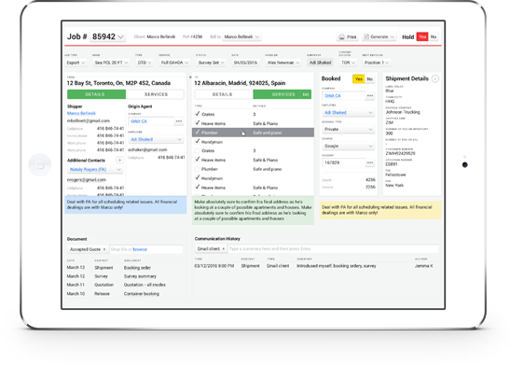Screen dimensions: 510x365
Task: Open the Private booking type dropdown
Action: (348, 129)
